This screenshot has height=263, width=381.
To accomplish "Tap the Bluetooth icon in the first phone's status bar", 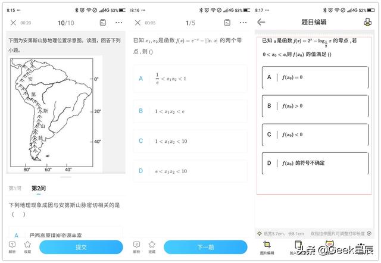I will pyautogui.click(x=76, y=10).
